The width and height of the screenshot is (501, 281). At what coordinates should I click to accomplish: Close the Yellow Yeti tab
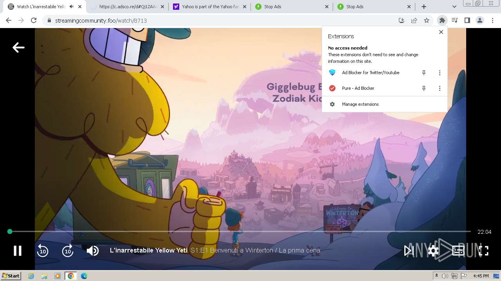click(80, 7)
